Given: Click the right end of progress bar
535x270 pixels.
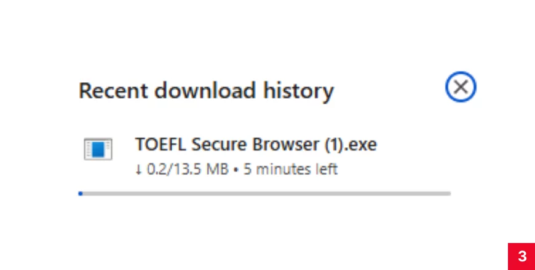Looking at the screenshot, I should (448, 193).
